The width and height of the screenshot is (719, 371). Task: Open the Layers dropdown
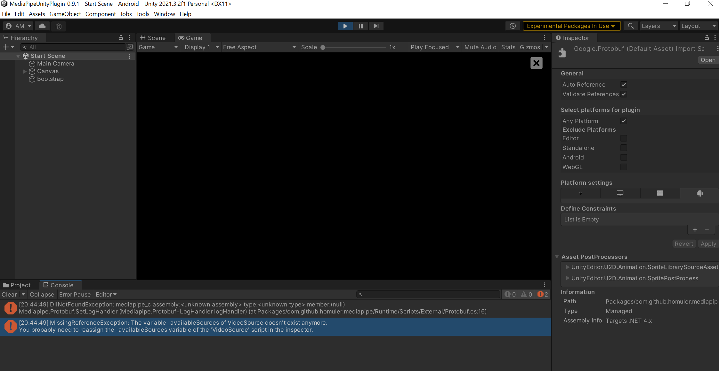658,26
